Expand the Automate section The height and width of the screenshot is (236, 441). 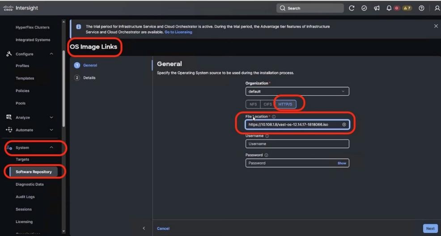51,130
